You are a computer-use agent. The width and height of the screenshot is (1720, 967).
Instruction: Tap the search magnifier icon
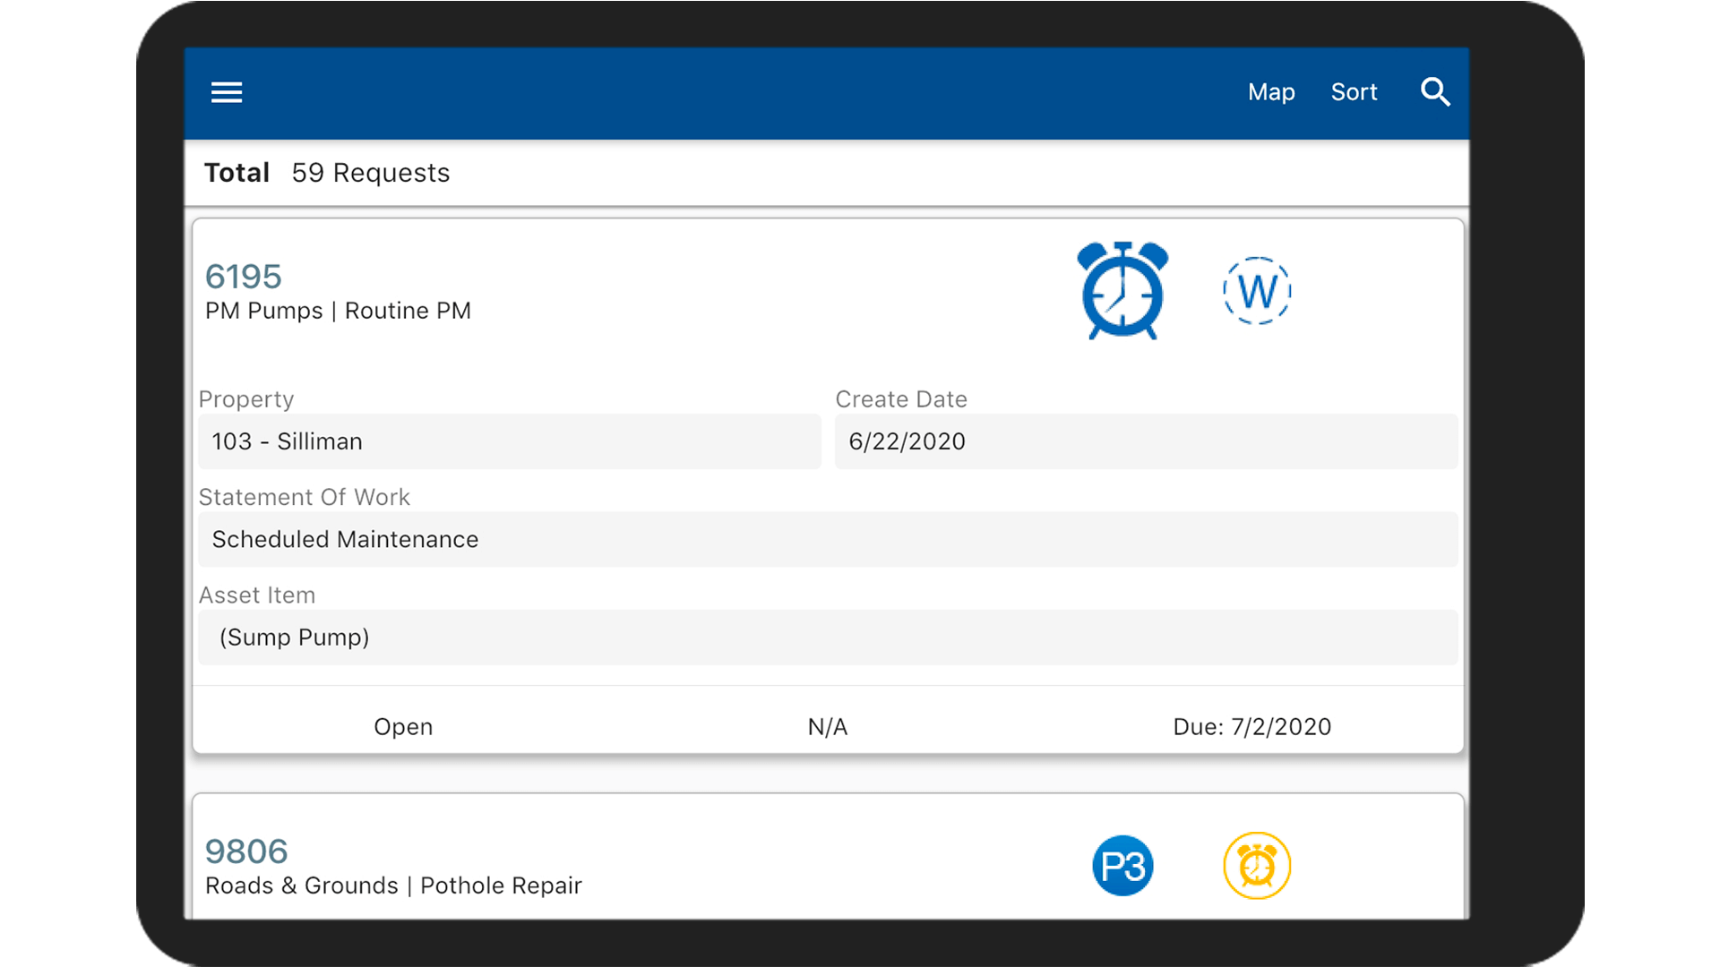tap(1435, 92)
